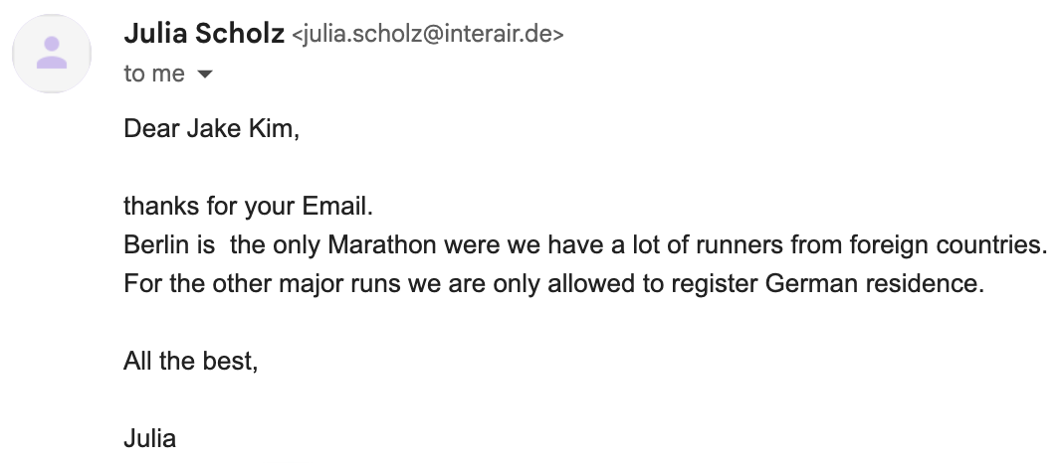The height and width of the screenshot is (463, 1059).
Task: Click the "Dear Jake Kim," greeting line
Action: 211,129
